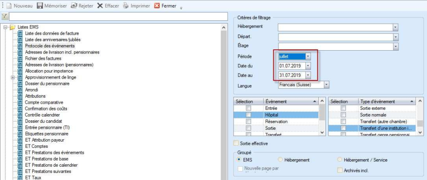Open the toolbar overflow options arrow
The width and height of the screenshot is (427, 180).
pos(181,8)
